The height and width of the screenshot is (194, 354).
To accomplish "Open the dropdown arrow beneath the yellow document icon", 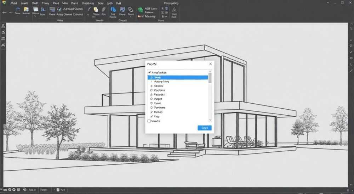I will (26, 17).
